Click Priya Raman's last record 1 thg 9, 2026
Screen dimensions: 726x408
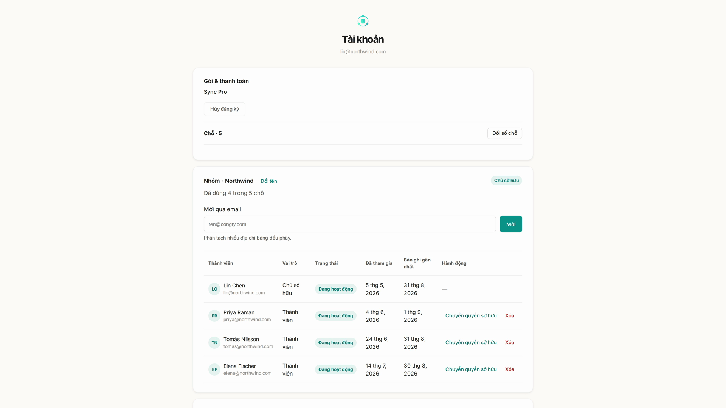tap(413, 316)
